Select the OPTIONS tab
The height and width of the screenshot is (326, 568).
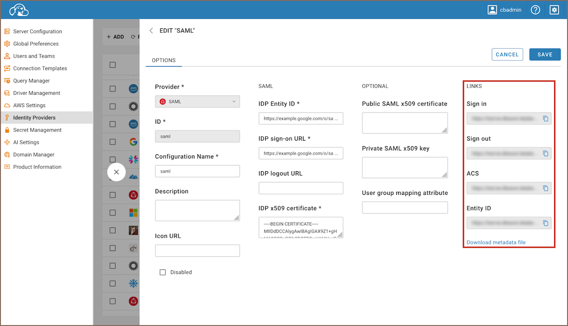(x=164, y=60)
